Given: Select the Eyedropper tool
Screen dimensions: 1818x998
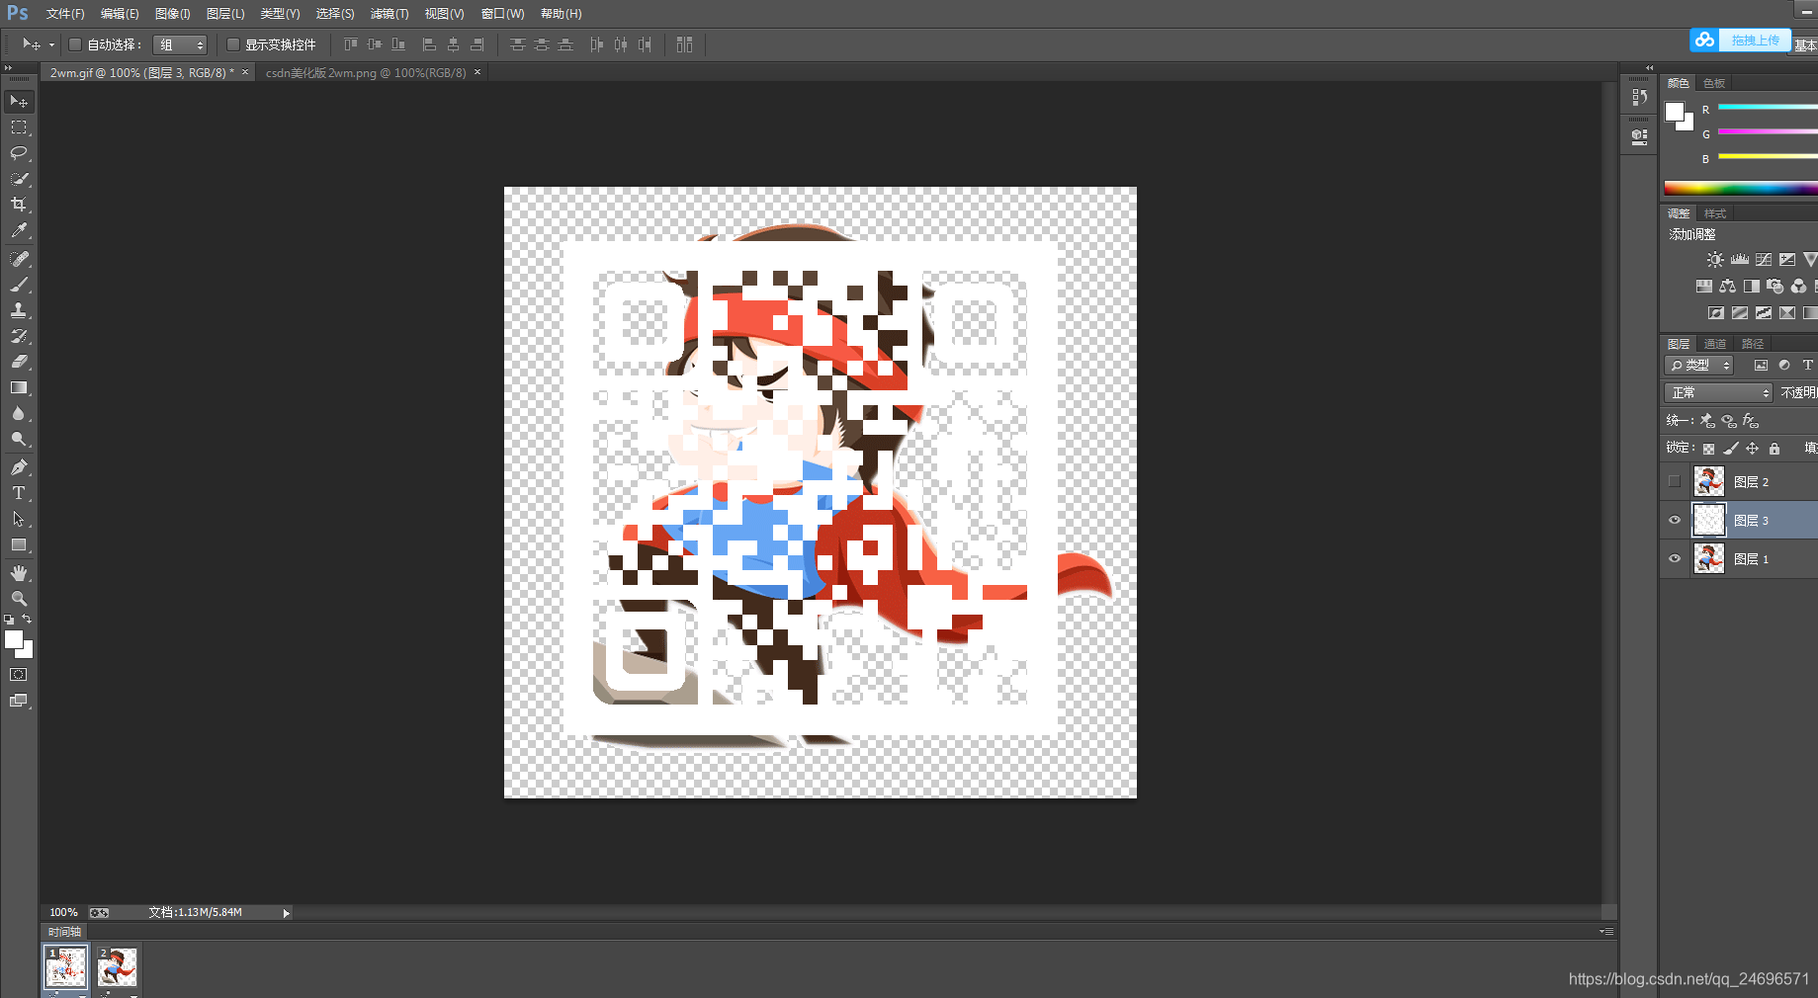Looking at the screenshot, I should [19, 230].
